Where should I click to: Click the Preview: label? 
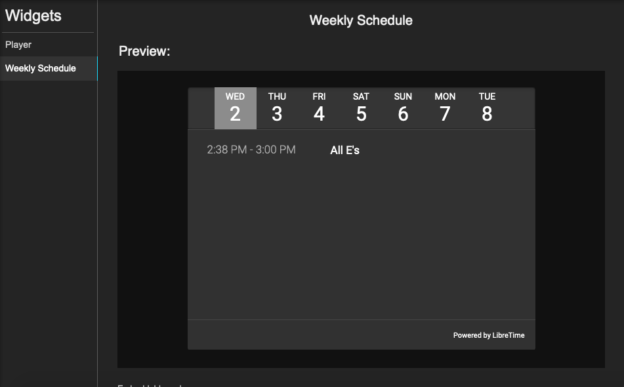pos(144,51)
